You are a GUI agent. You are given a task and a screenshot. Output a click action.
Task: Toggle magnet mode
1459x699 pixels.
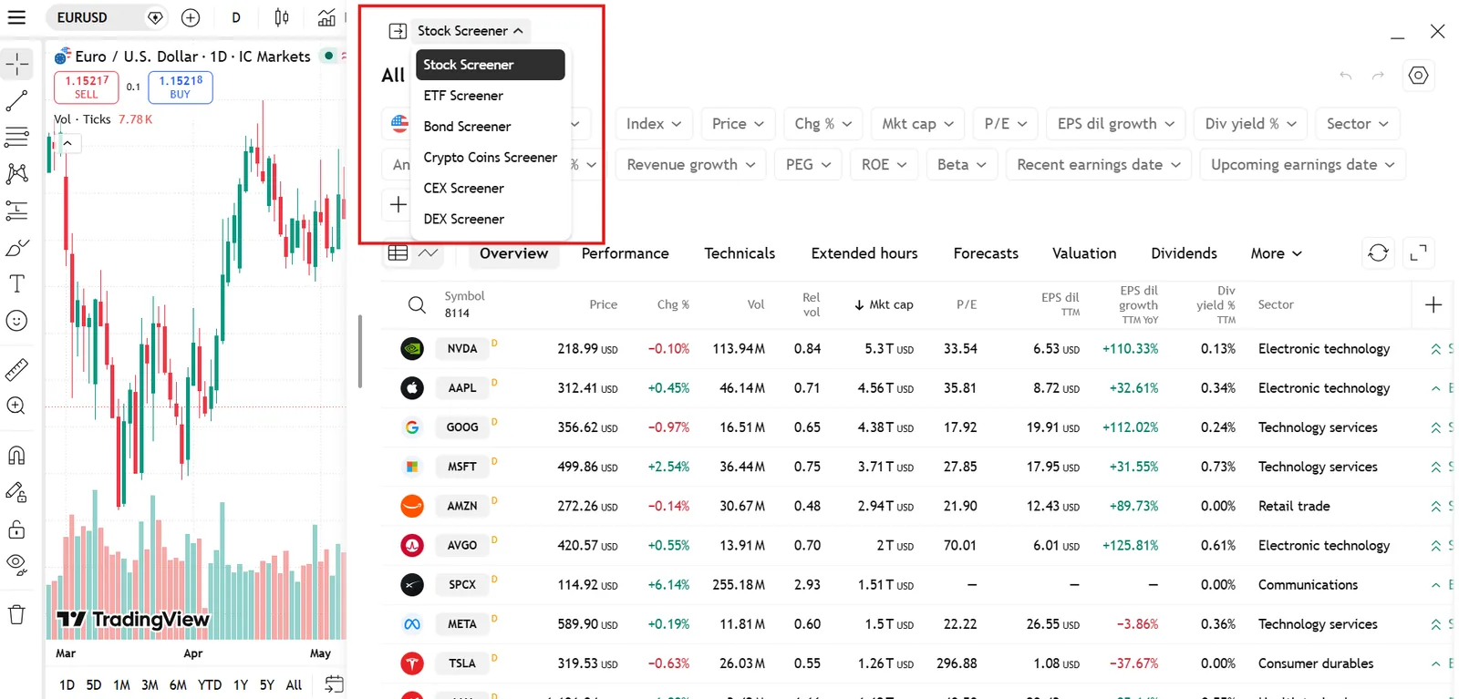tap(16, 456)
